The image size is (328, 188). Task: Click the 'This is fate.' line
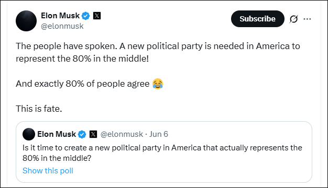(39, 109)
